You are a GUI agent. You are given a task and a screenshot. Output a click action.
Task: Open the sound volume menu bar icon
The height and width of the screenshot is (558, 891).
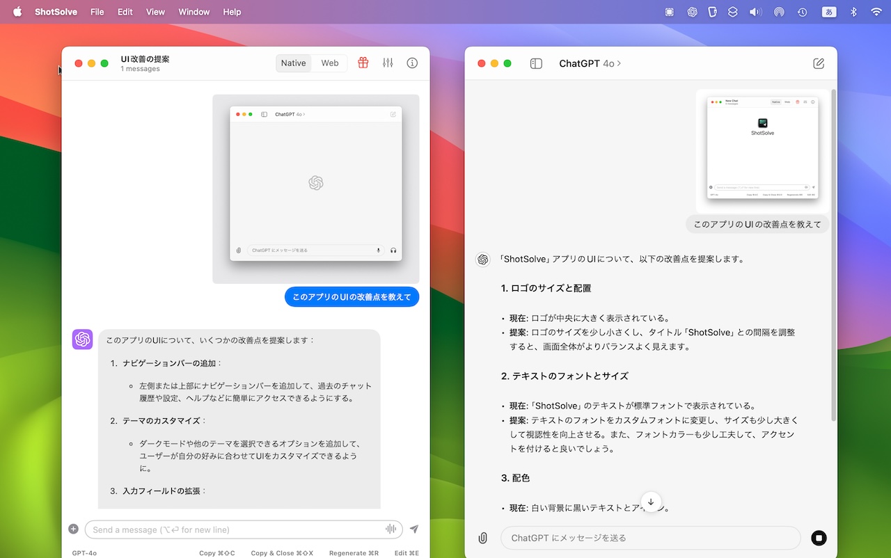pos(755,12)
